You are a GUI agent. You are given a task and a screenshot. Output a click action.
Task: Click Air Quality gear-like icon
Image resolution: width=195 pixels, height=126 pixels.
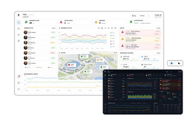coord(142,65)
